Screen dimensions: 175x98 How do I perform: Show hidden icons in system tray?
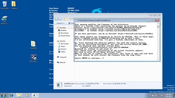tap(150, 96)
